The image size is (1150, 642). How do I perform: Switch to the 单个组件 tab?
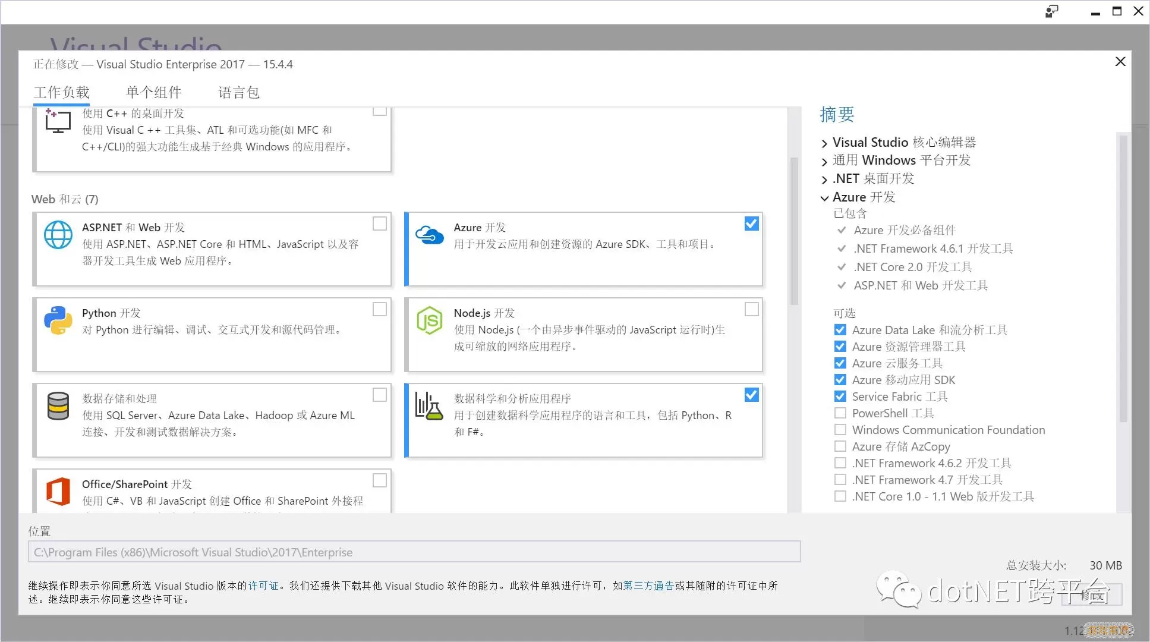click(x=154, y=92)
